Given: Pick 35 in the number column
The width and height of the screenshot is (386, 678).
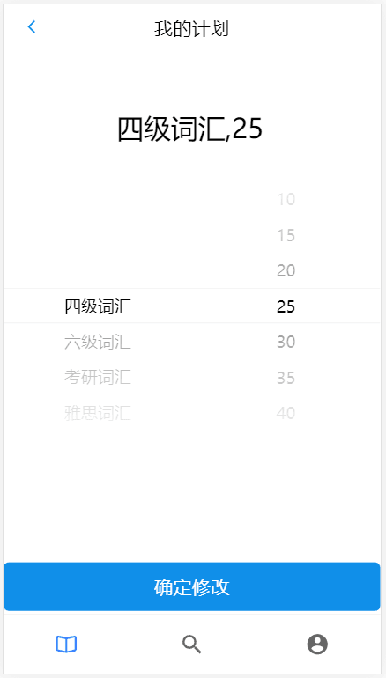Looking at the screenshot, I should click(x=286, y=378).
